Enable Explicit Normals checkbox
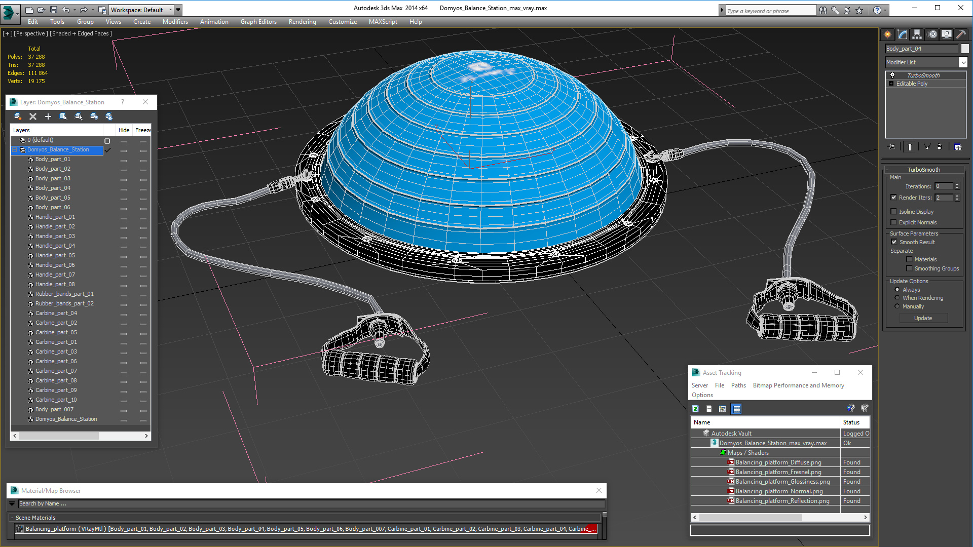The width and height of the screenshot is (973, 547). 893,222
